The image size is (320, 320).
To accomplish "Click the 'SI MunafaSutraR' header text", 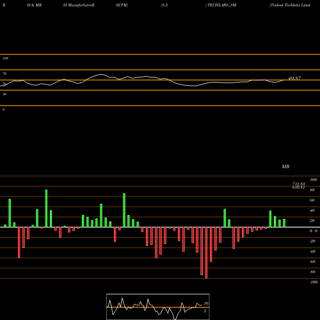I will pos(79,5).
